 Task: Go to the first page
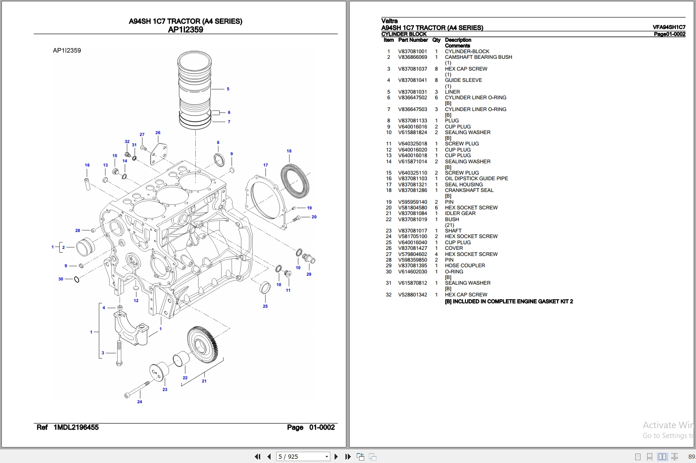pos(257,456)
